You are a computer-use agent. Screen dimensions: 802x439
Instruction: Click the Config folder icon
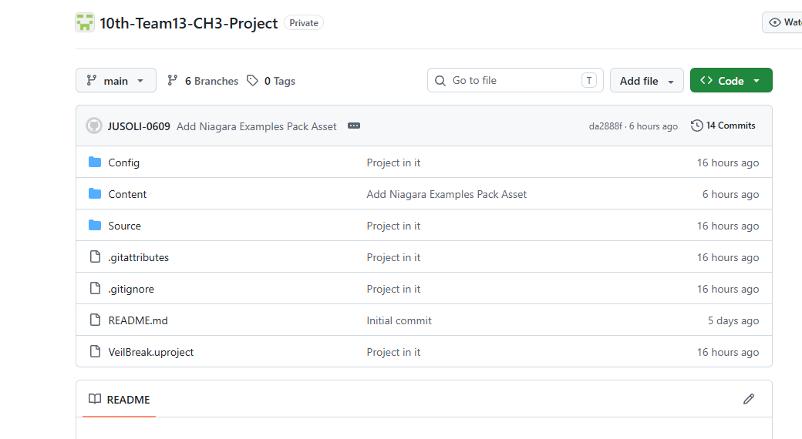[95, 162]
